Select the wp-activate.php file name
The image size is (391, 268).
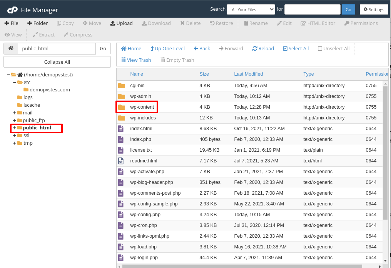click(x=147, y=172)
